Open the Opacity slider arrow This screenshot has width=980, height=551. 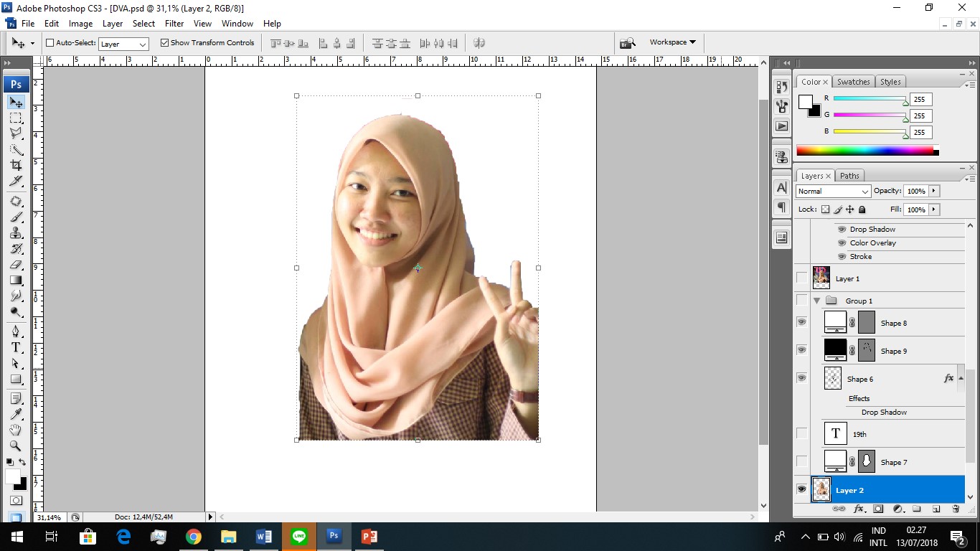[x=934, y=191]
